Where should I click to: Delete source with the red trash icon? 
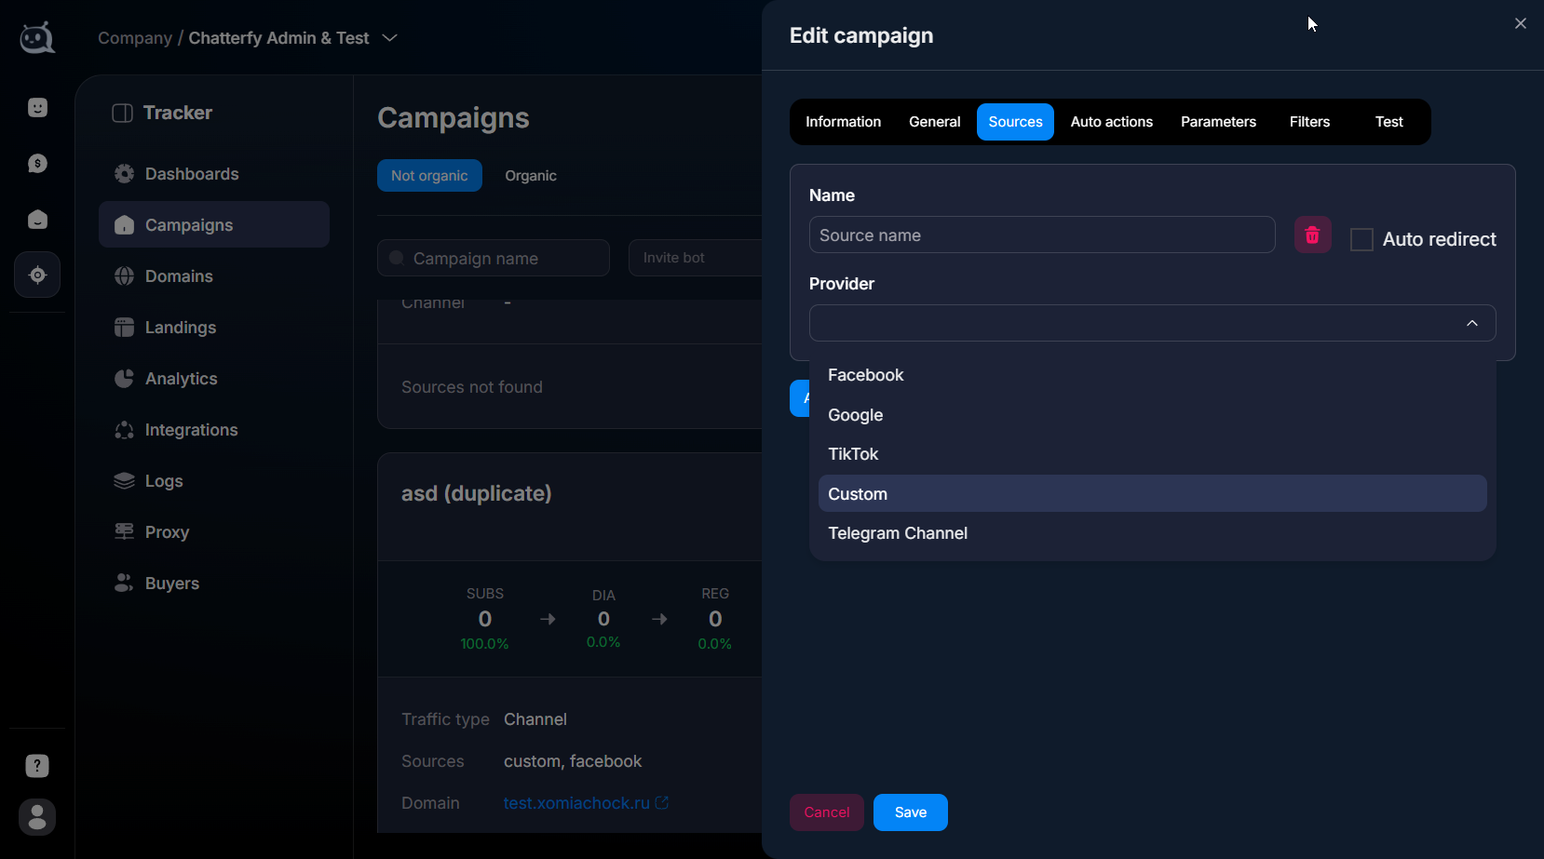tap(1312, 235)
